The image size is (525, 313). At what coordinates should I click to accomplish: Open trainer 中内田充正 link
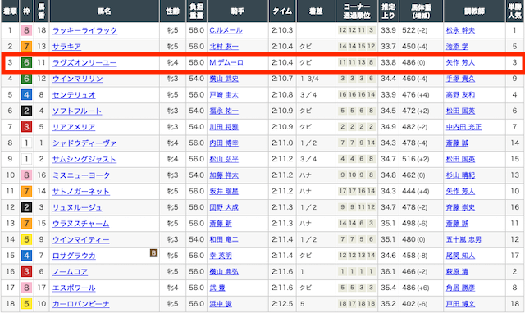tap(463, 127)
